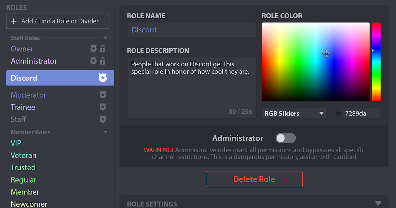Select the Newcomer role
Image resolution: width=396 pixels, height=208 pixels.
[x=29, y=204]
